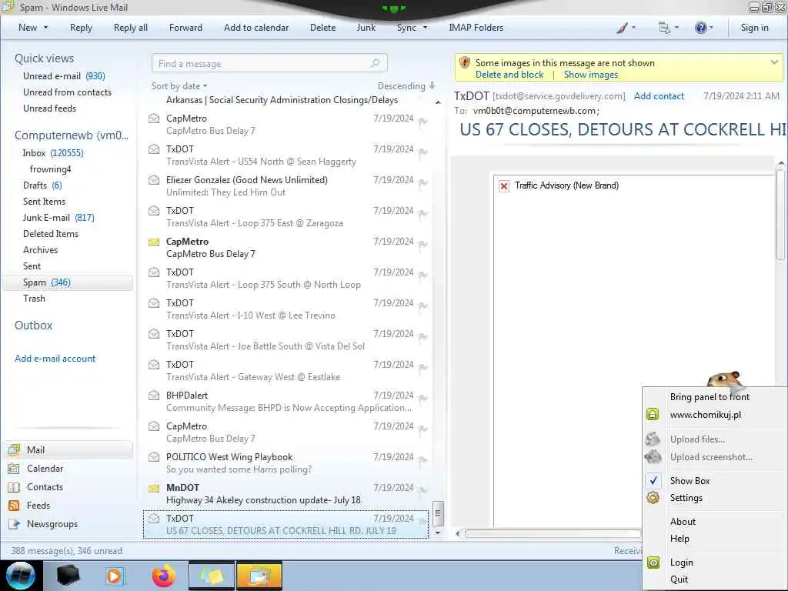Choose Upload screenshot... in tray menu
The height and width of the screenshot is (591, 788).
(x=711, y=457)
